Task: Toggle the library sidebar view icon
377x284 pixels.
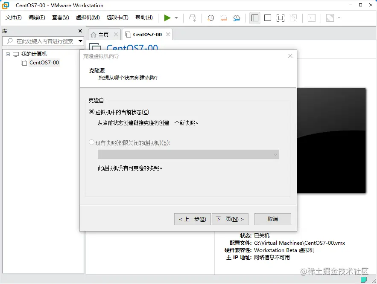Action: pyautogui.click(x=255, y=18)
